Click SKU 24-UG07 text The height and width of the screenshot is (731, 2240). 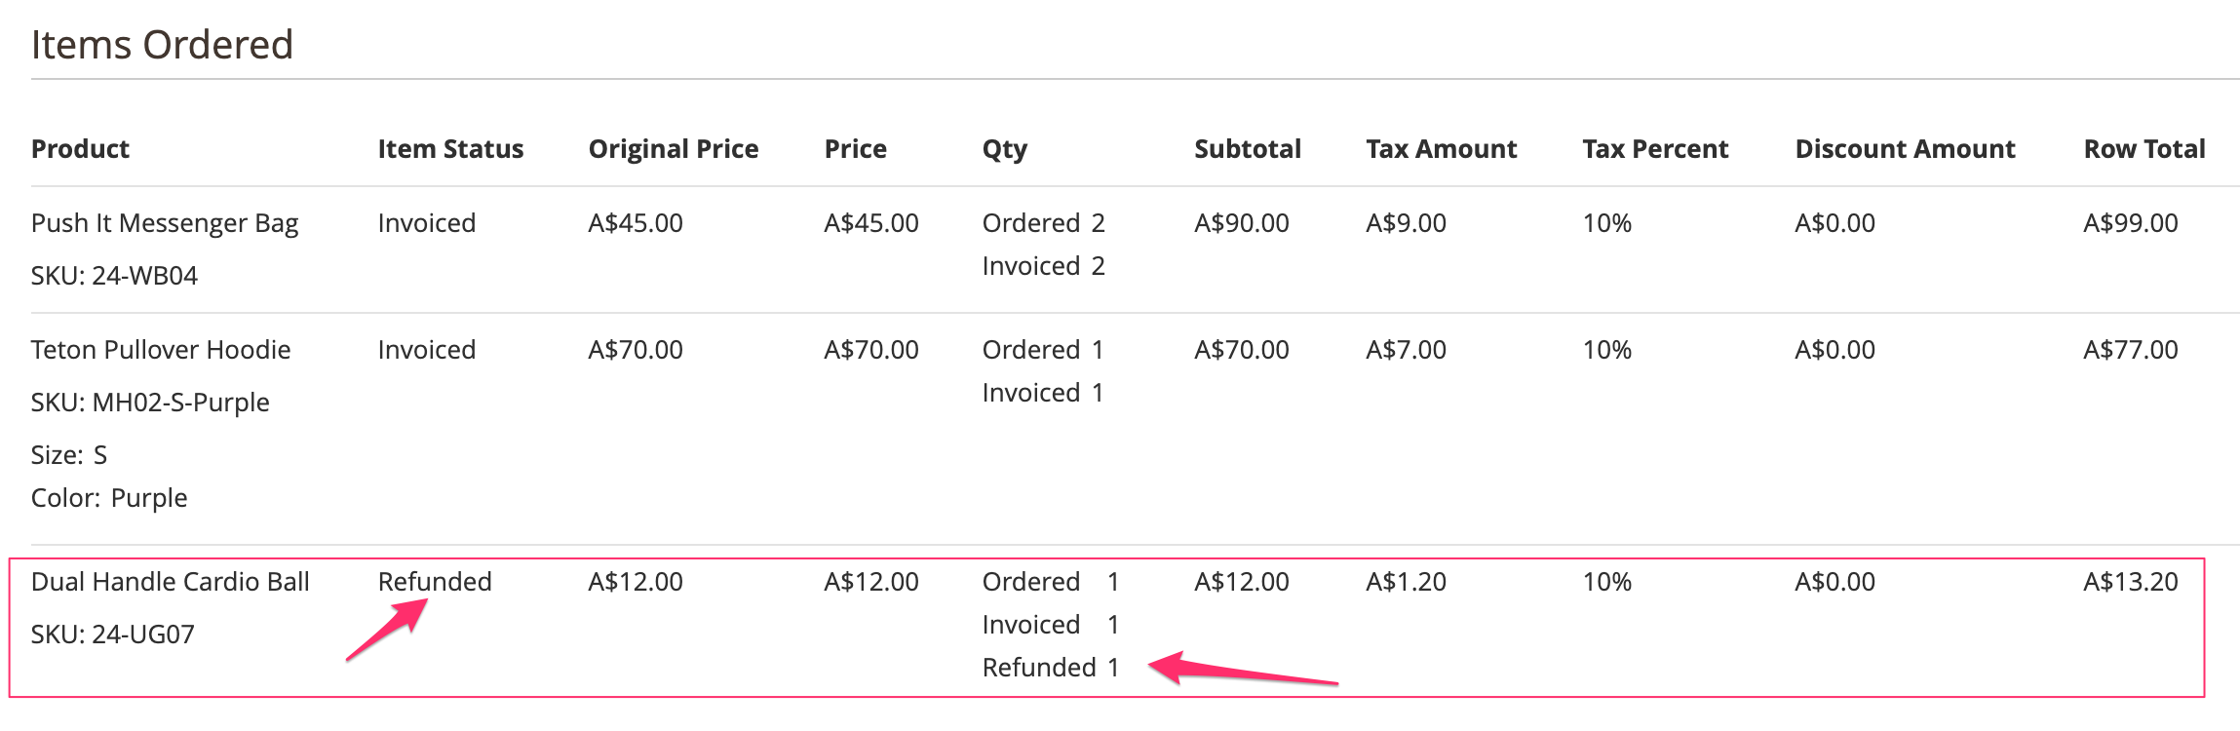113,635
